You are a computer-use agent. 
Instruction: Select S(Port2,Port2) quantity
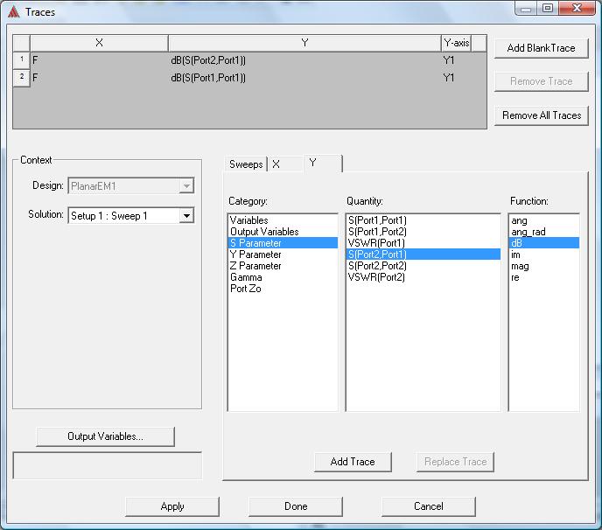pyautogui.click(x=423, y=266)
